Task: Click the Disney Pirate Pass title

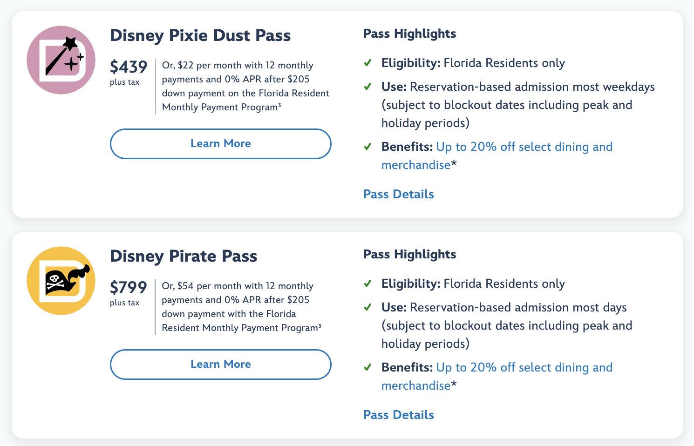Action: coord(184,256)
